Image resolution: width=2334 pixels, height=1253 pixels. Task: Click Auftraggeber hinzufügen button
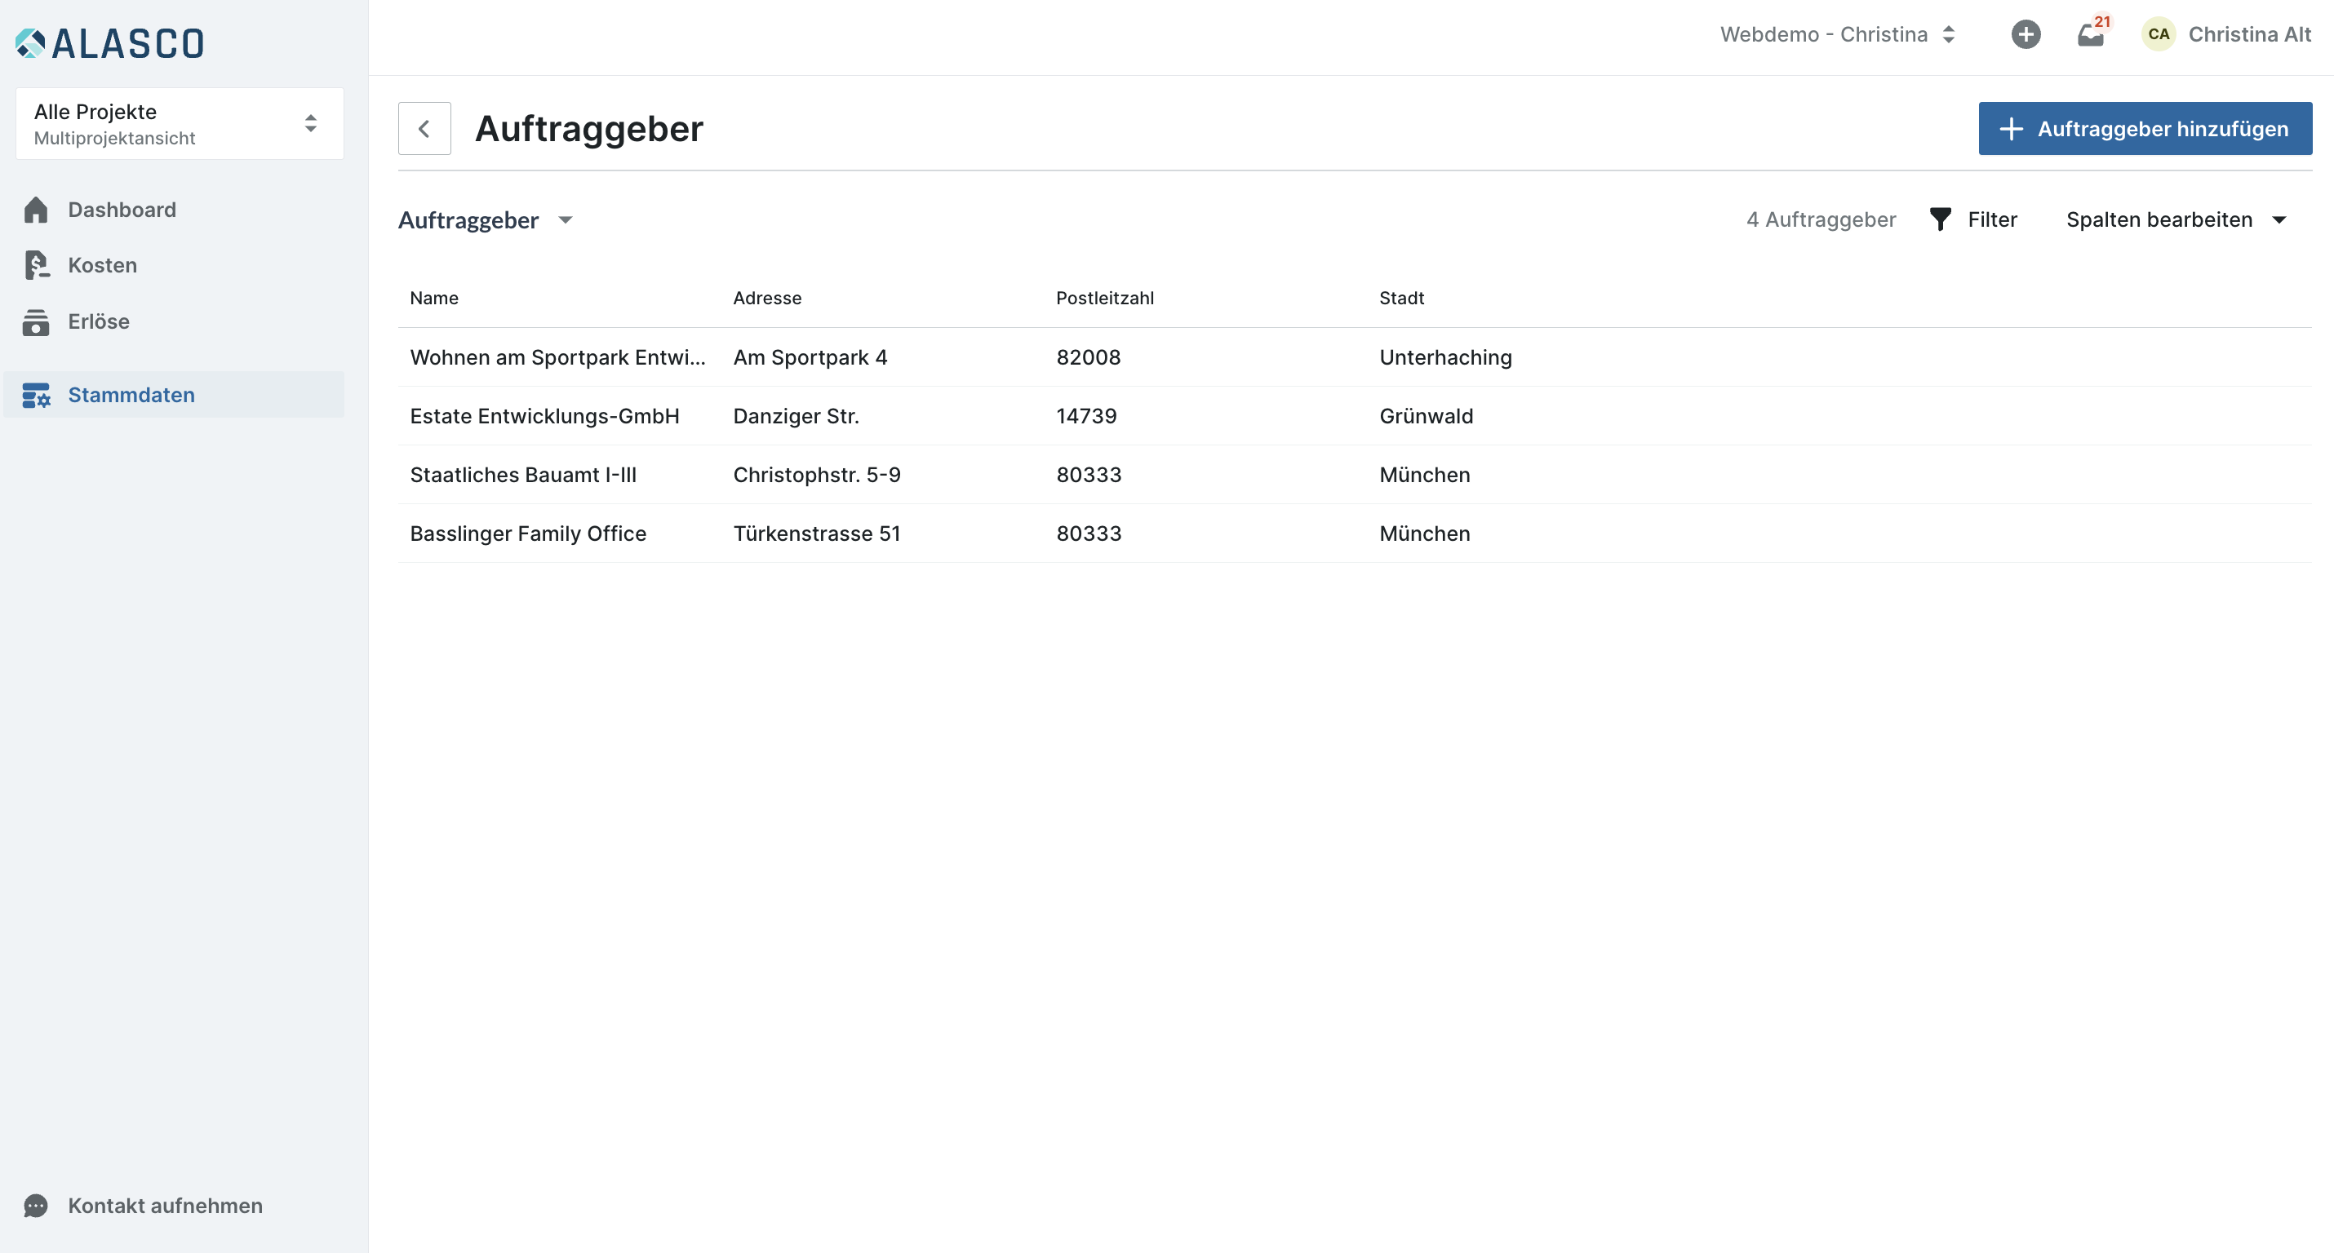point(2145,129)
